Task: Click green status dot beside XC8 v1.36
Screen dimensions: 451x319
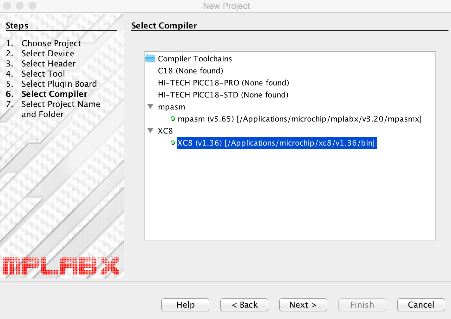Action: (173, 143)
